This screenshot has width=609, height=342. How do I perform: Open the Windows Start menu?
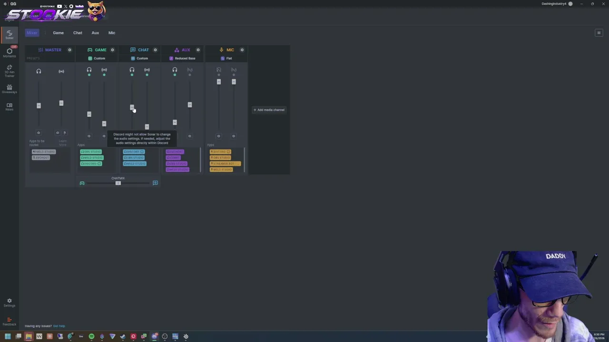click(8, 336)
